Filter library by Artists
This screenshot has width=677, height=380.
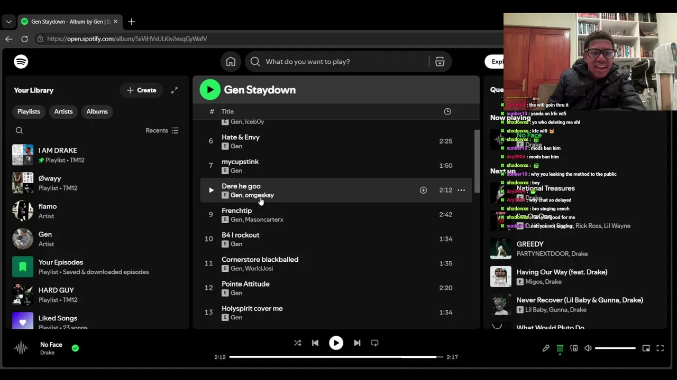pos(63,111)
